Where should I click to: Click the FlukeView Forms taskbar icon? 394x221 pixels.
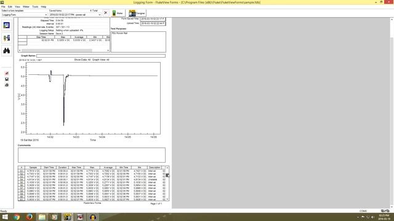67,217
